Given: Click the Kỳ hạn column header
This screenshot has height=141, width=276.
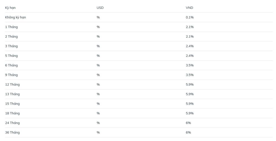Looking at the screenshot, I should (x=10, y=8).
